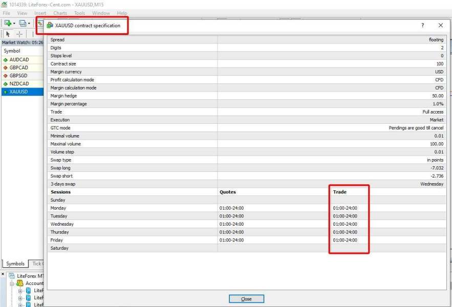The height and width of the screenshot is (307, 452).
Task: Open the Help menu
Action: 122,13
